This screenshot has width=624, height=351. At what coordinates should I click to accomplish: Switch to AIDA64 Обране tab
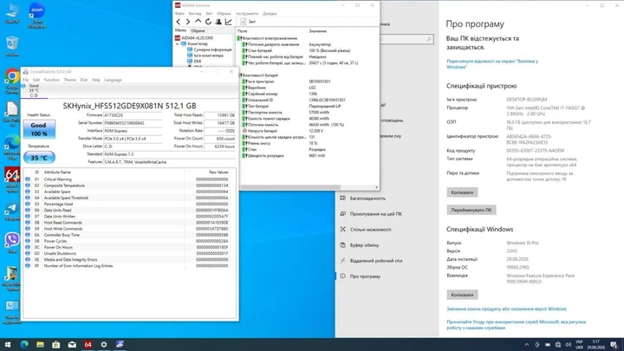pyautogui.click(x=198, y=30)
